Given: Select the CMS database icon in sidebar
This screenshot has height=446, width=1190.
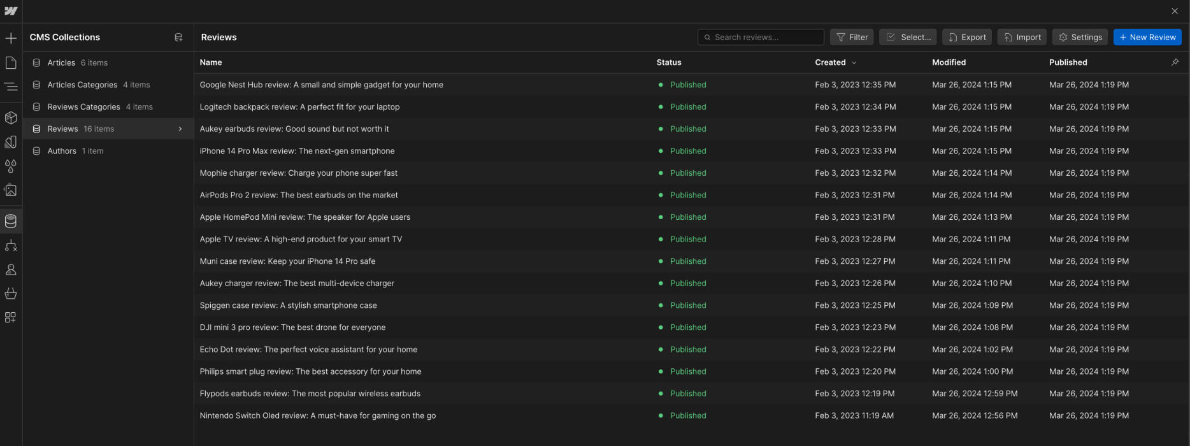Looking at the screenshot, I should (x=11, y=221).
